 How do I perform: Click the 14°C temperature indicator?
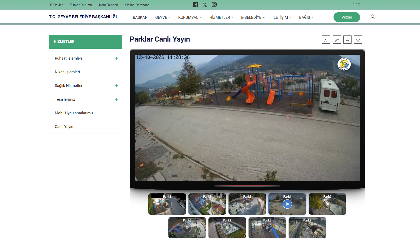coord(357,5)
